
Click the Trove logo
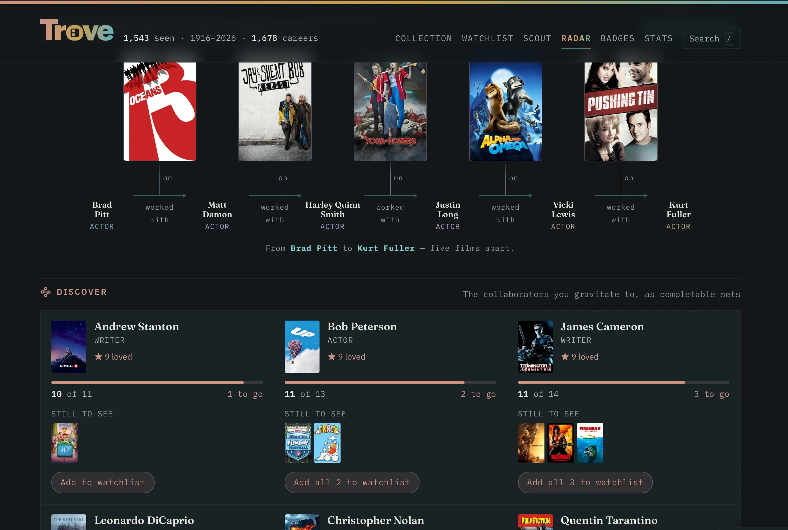[x=77, y=30]
